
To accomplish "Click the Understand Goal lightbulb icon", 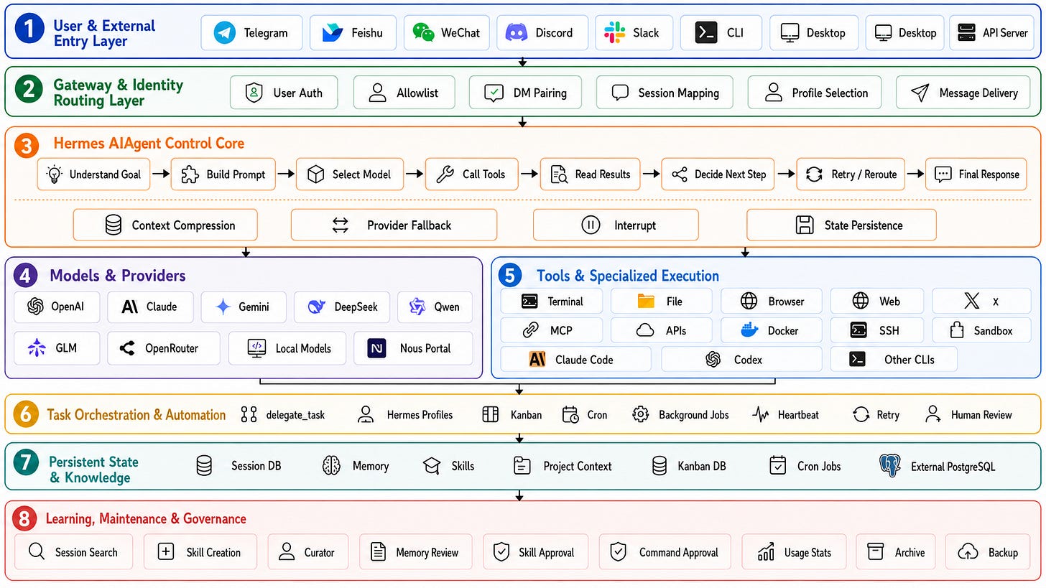I will pyautogui.click(x=53, y=174).
